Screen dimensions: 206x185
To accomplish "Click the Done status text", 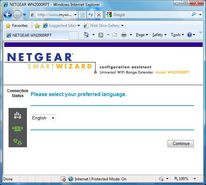I will pos(8,179).
